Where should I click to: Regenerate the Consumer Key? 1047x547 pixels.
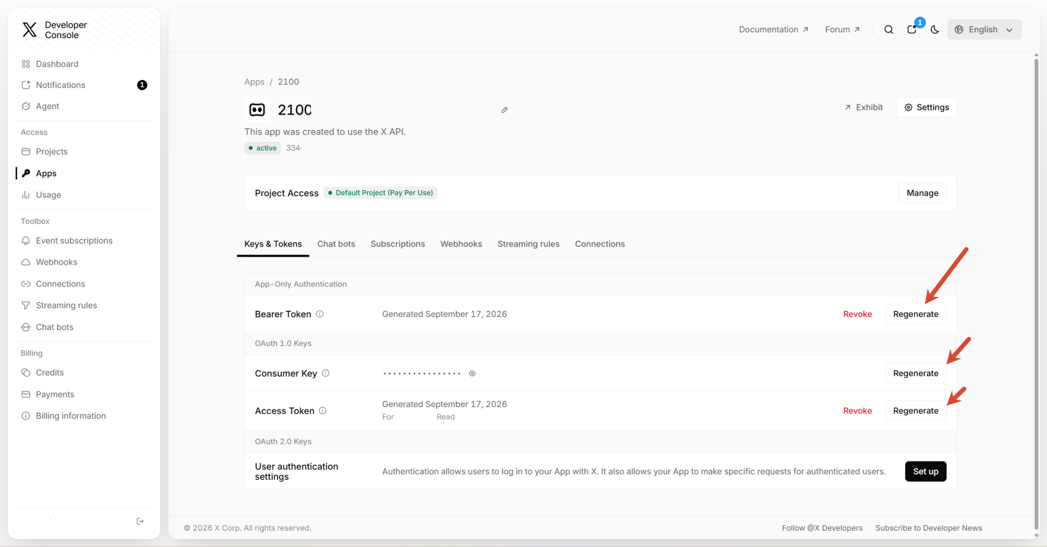pyautogui.click(x=915, y=374)
